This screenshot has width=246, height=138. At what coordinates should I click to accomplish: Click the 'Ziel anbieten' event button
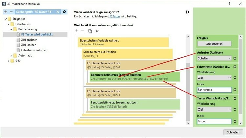[x=214, y=44]
